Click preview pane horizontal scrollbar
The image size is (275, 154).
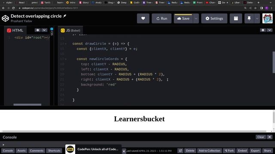[x=134, y=131]
